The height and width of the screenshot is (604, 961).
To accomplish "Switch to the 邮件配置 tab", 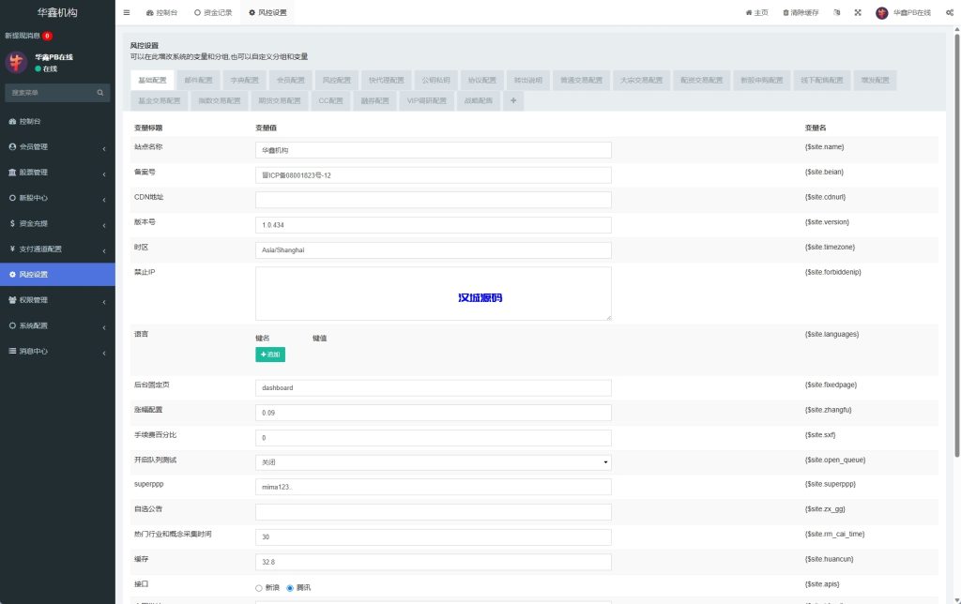I will click(x=198, y=81).
